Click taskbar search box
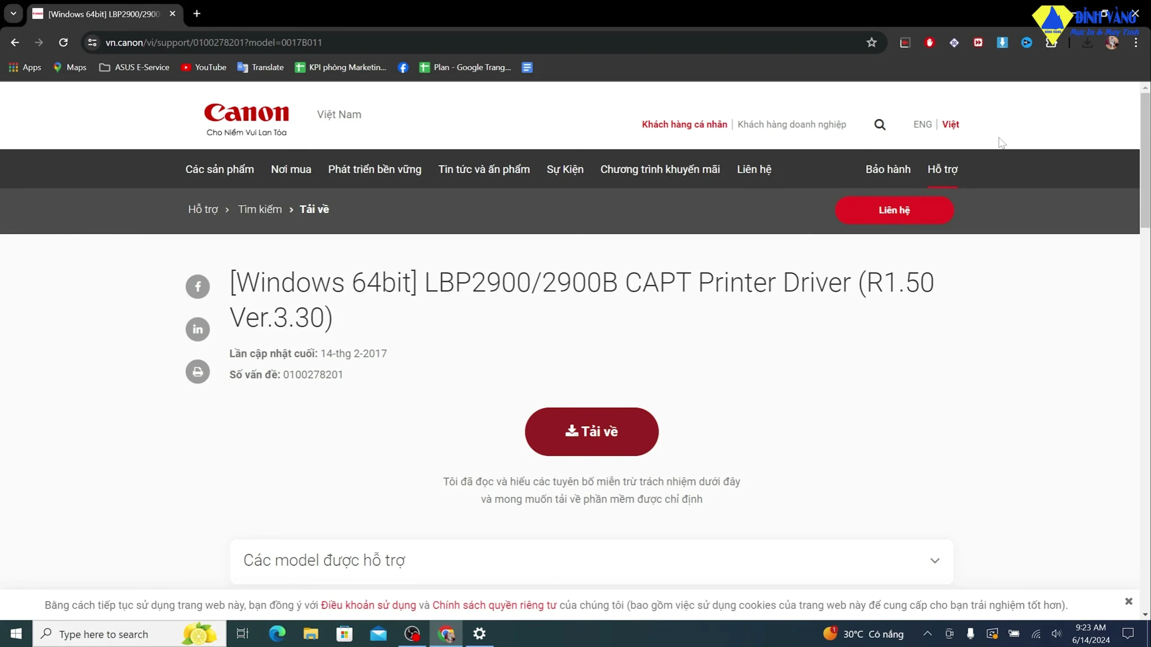 (129, 634)
